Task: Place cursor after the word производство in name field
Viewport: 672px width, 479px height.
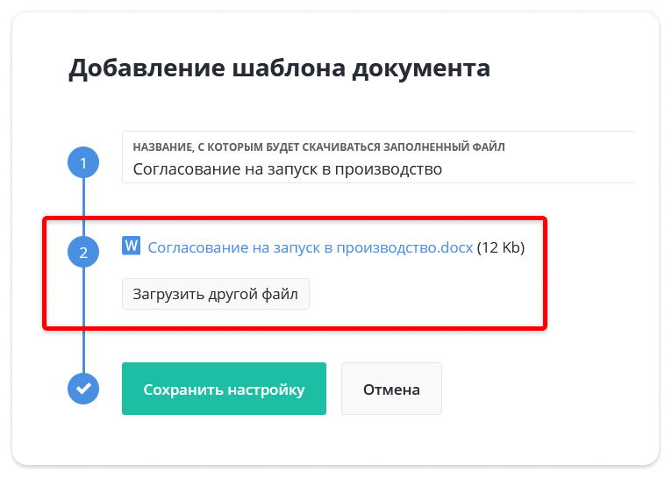Action: click(443, 169)
